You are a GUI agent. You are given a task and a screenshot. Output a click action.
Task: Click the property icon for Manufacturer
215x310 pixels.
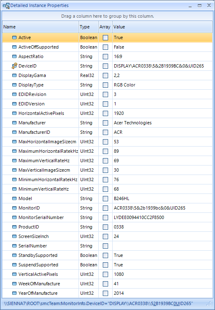[x=14, y=123]
